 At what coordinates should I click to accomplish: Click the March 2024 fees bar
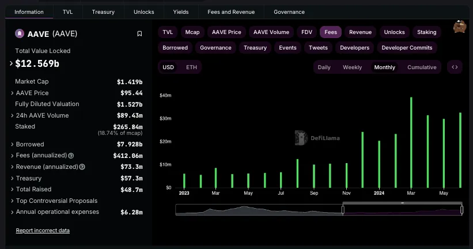411,142
